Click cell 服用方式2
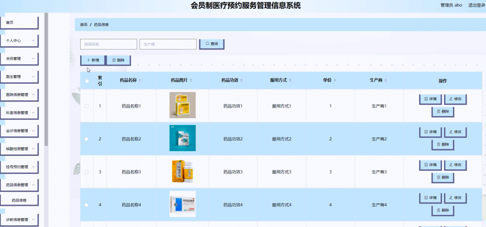 pos(282,139)
